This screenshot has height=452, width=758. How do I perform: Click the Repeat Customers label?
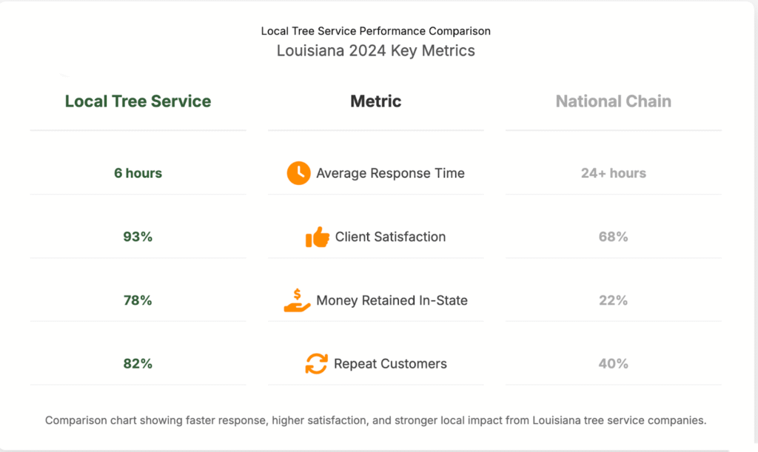390,364
